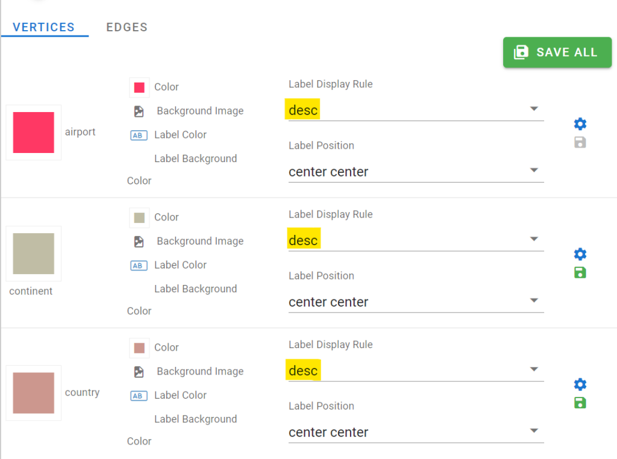Open settings gear for country vertex
The image size is (617, 459).
point(580,384)
